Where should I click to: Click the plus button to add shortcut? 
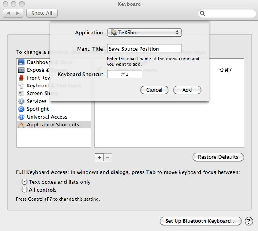[99, 157]
